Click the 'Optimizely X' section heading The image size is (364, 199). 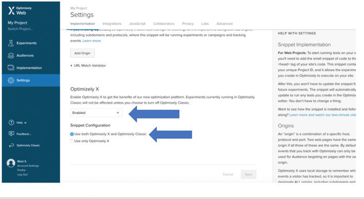[x=85, y=89]
